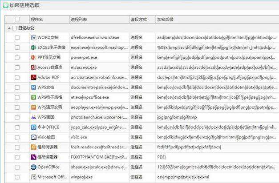This screenshot has height=183, width=279.
Task: Click the accda|accdb|accdc suffix cell
Action: coord(217,68)
